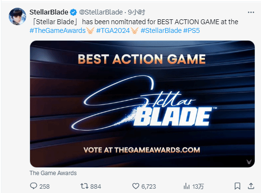Screen dimensions: 261x193
Task: Open the three-dot more options menu
Action: tap(251, 12)
